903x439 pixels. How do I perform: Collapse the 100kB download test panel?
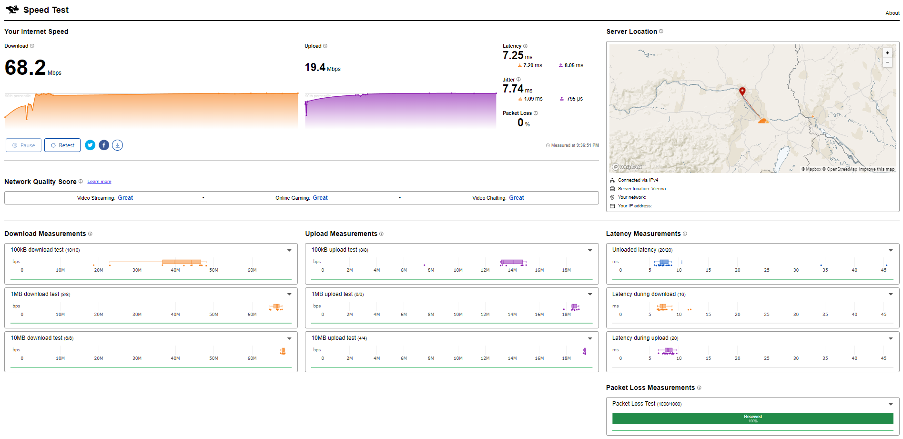coord(289,250)
